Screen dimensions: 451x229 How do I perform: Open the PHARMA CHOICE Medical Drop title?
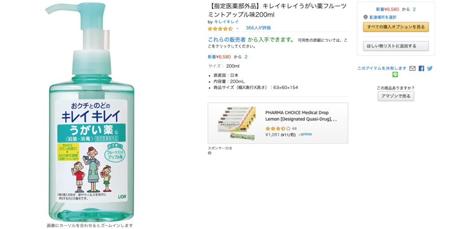point(301,116)
